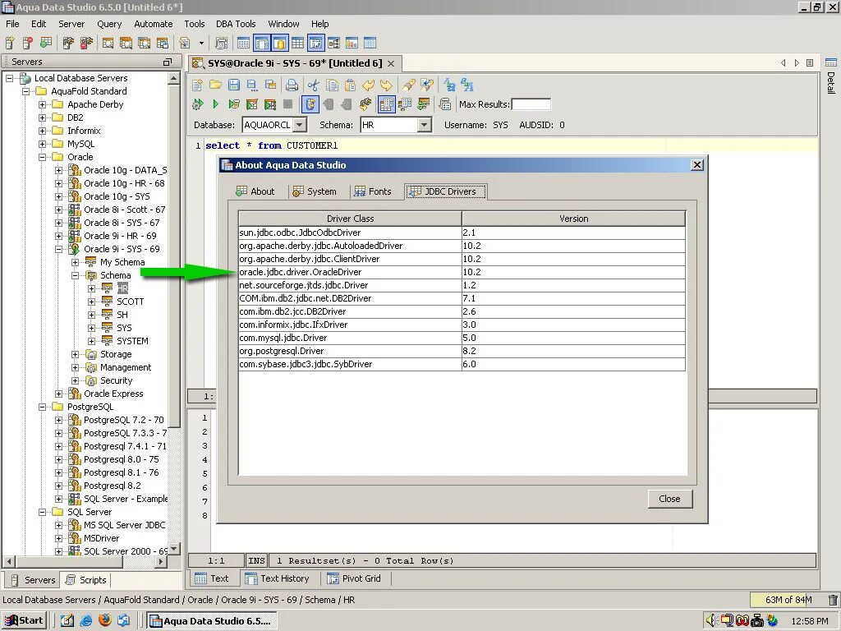The width and height of the screenshot is (841, 631).
Task: Click the Print icon in editor toolbar
Action: pyautogui.click(x=292, y=85)
